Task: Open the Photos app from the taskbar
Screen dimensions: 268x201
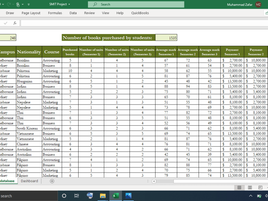Action: click(x=128, y=196)
